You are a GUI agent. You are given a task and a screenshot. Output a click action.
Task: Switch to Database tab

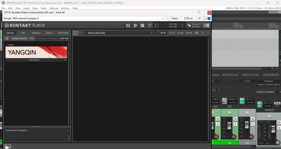pyautogui.click(x=36, y=33)
